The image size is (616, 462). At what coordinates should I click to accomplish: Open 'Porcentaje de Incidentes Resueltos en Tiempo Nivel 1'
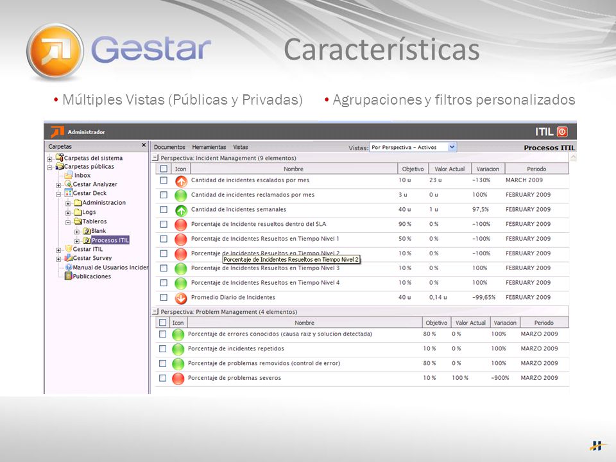[x=265, y=239]
